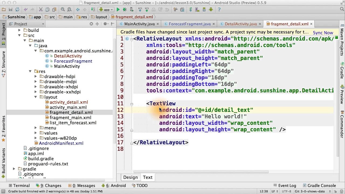Click the Sync Now link
This screenshot has width=345, height=194.
coord(323,33)
